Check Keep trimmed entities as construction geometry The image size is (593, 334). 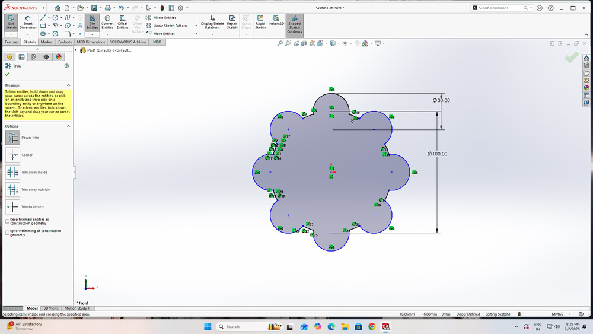pos(7,221)
